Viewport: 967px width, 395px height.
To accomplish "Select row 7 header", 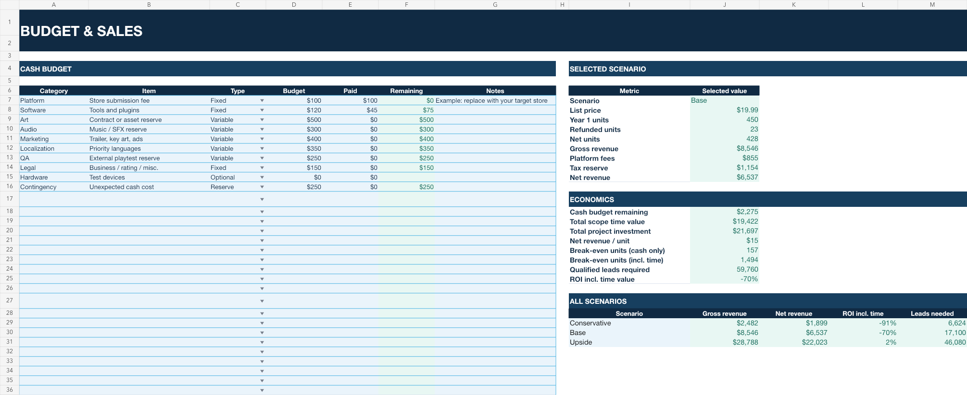I will (x=9, y=100).
